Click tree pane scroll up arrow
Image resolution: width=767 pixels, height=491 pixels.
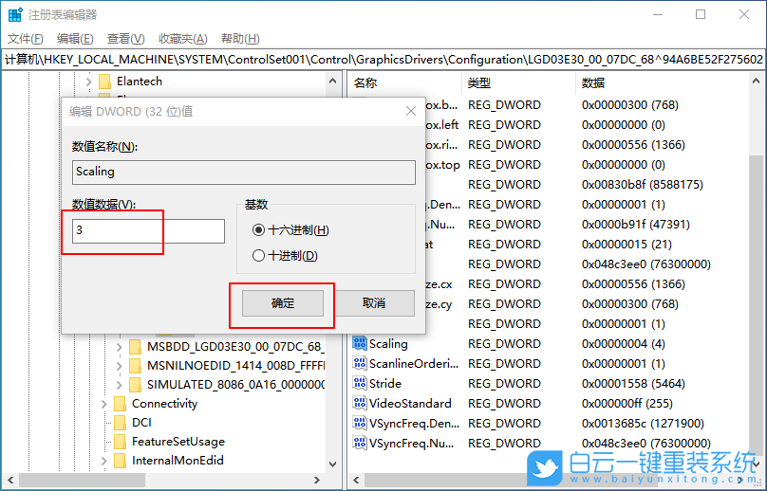[x=333, y=82]
